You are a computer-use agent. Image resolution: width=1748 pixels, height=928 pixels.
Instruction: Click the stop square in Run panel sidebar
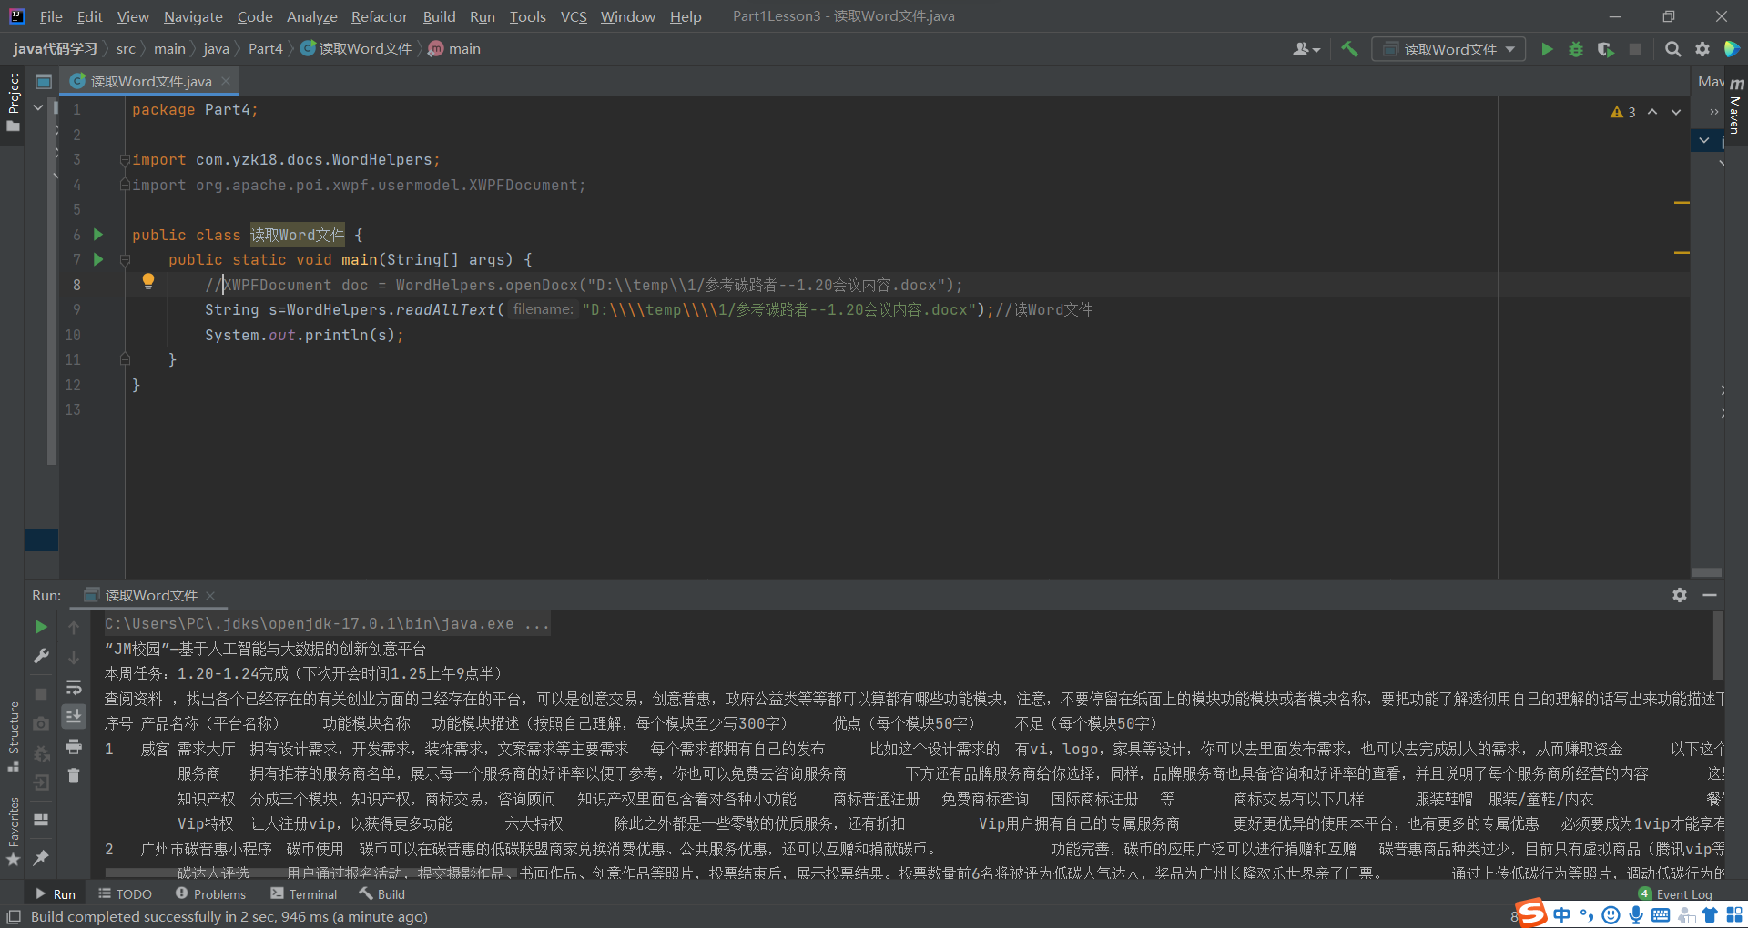[x=41, y=693]
